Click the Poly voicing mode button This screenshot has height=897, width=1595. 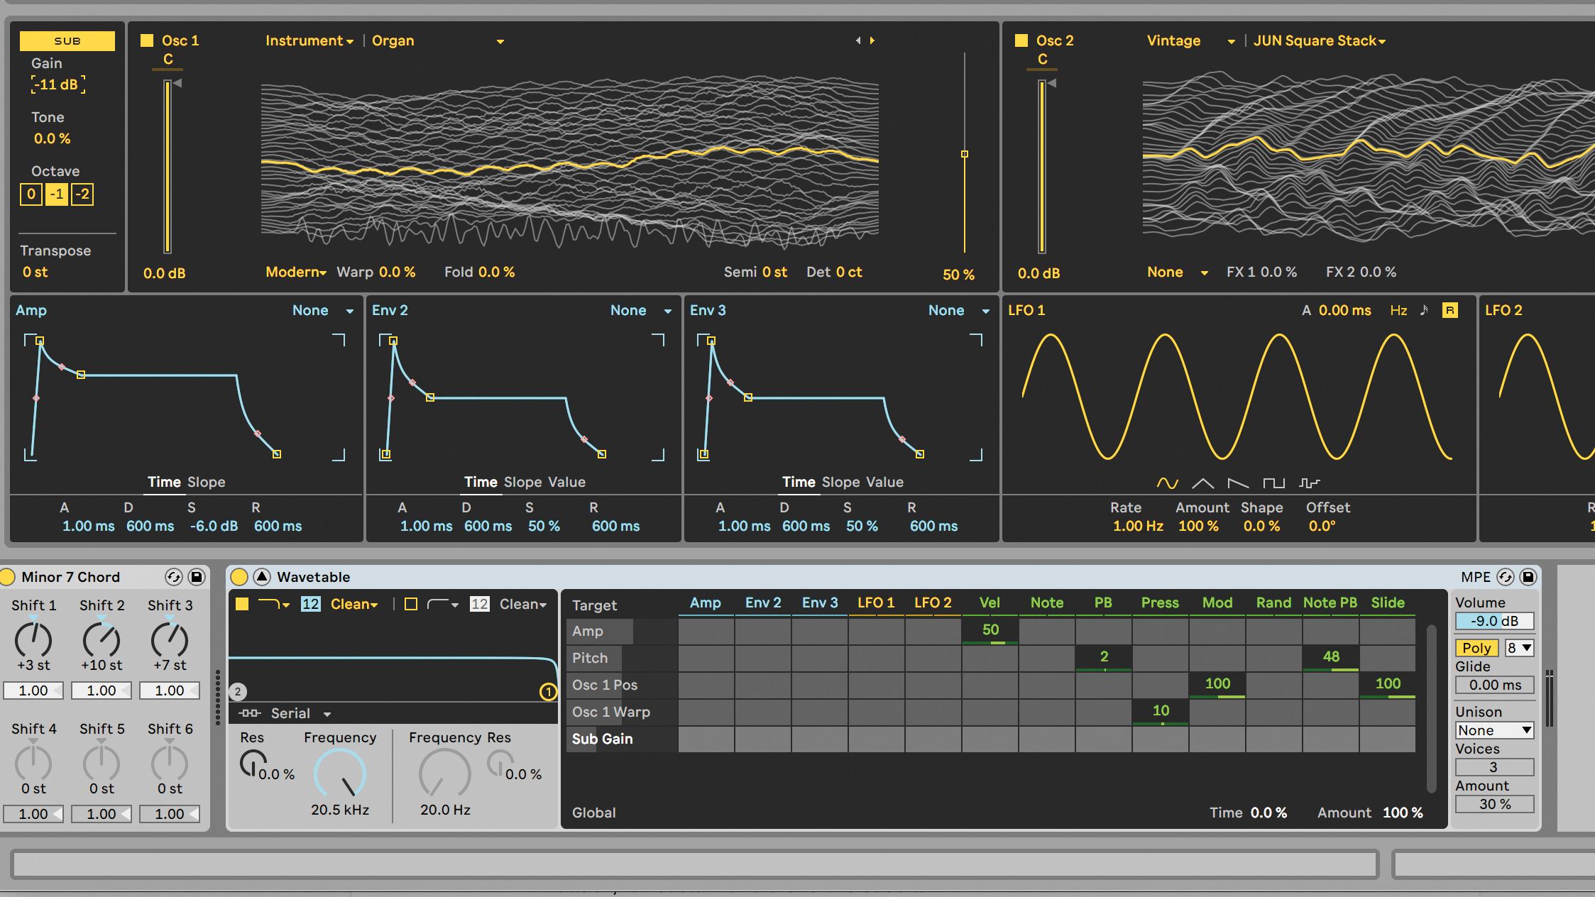(1476, 647)
